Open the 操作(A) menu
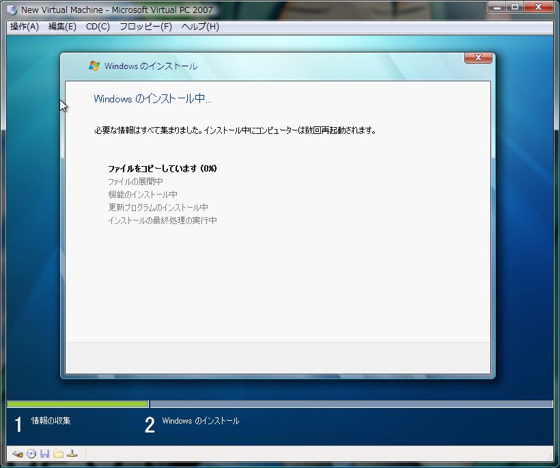The image size is (560, 468). tap(25, 27)
